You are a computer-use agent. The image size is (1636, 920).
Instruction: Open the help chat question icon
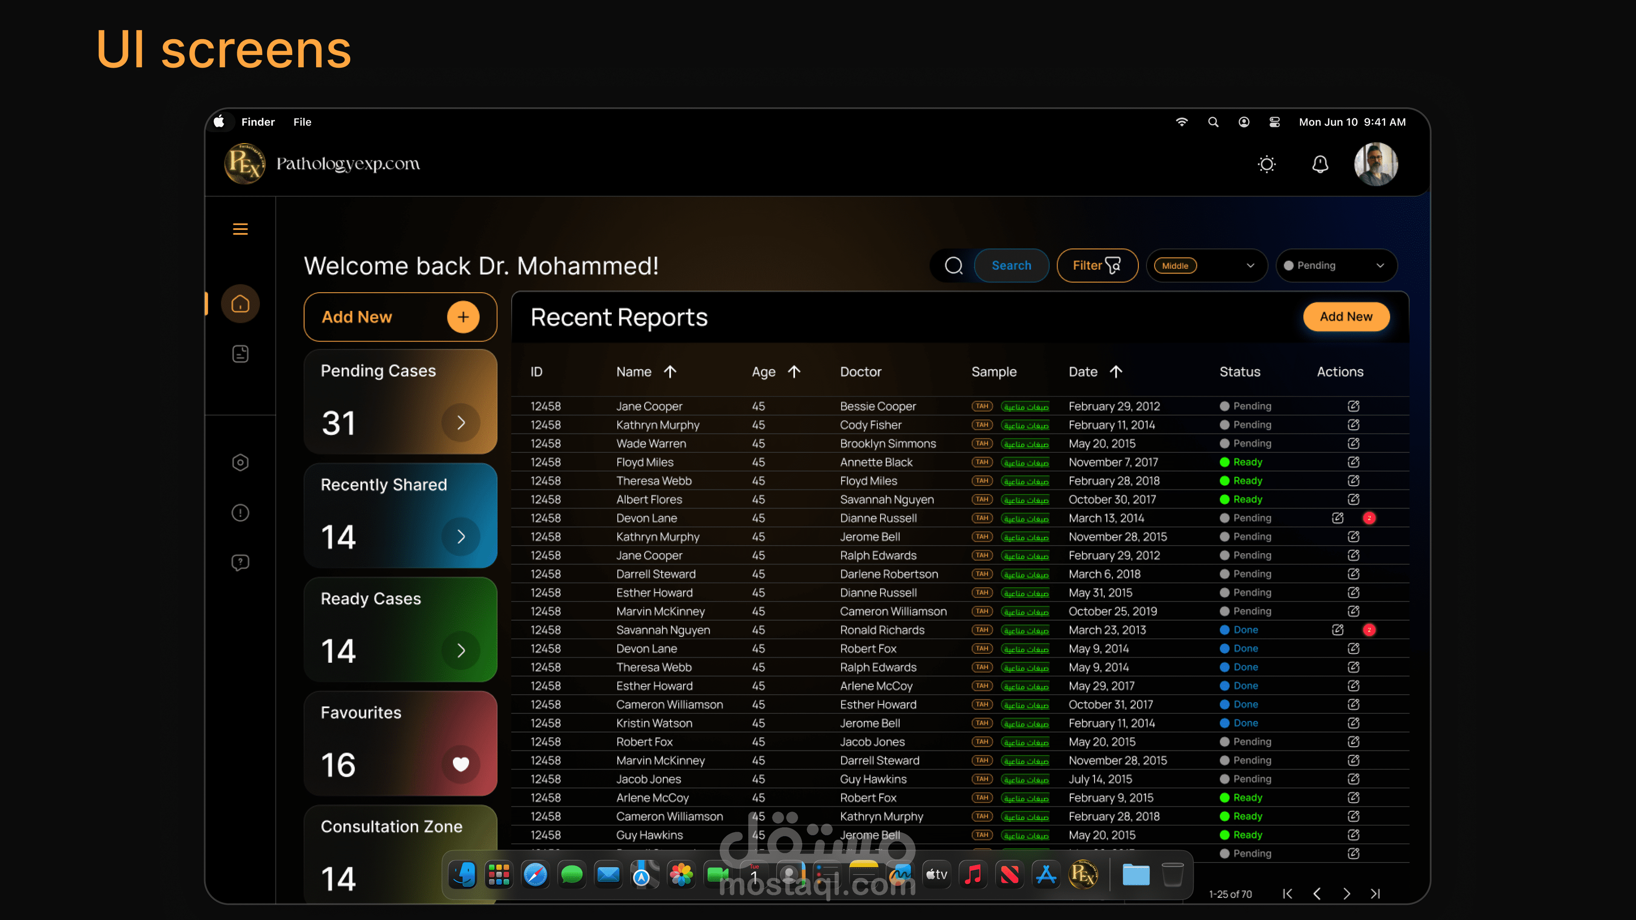(x=240, y=563)
